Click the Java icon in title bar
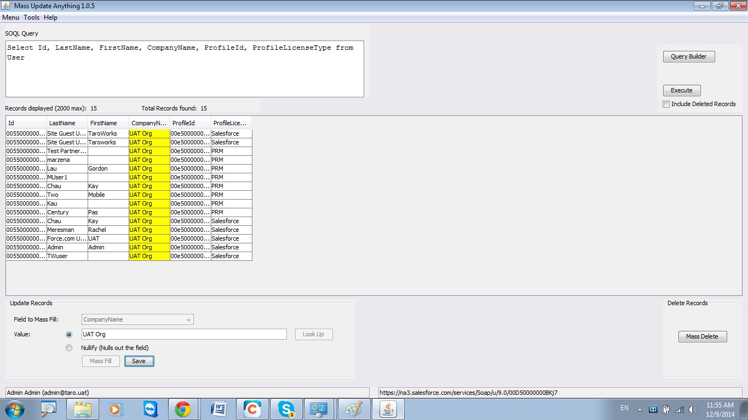 coord(6,5)
